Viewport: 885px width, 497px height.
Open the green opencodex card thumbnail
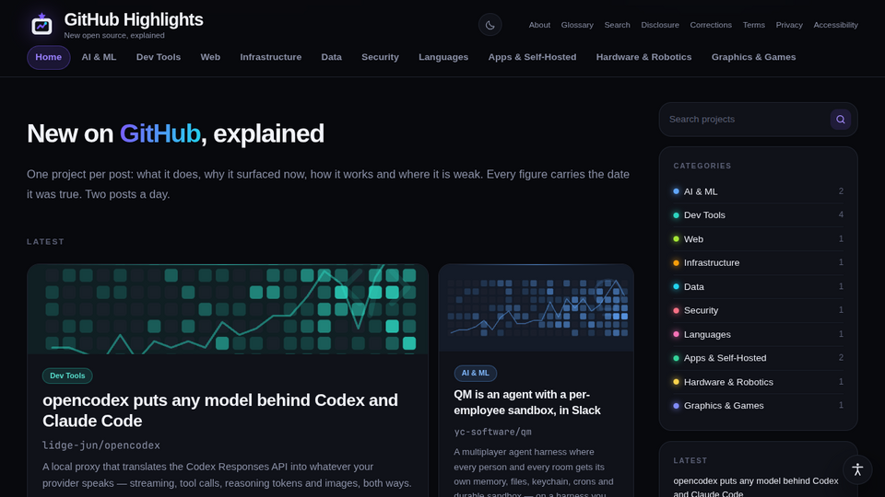click(228, 309)
